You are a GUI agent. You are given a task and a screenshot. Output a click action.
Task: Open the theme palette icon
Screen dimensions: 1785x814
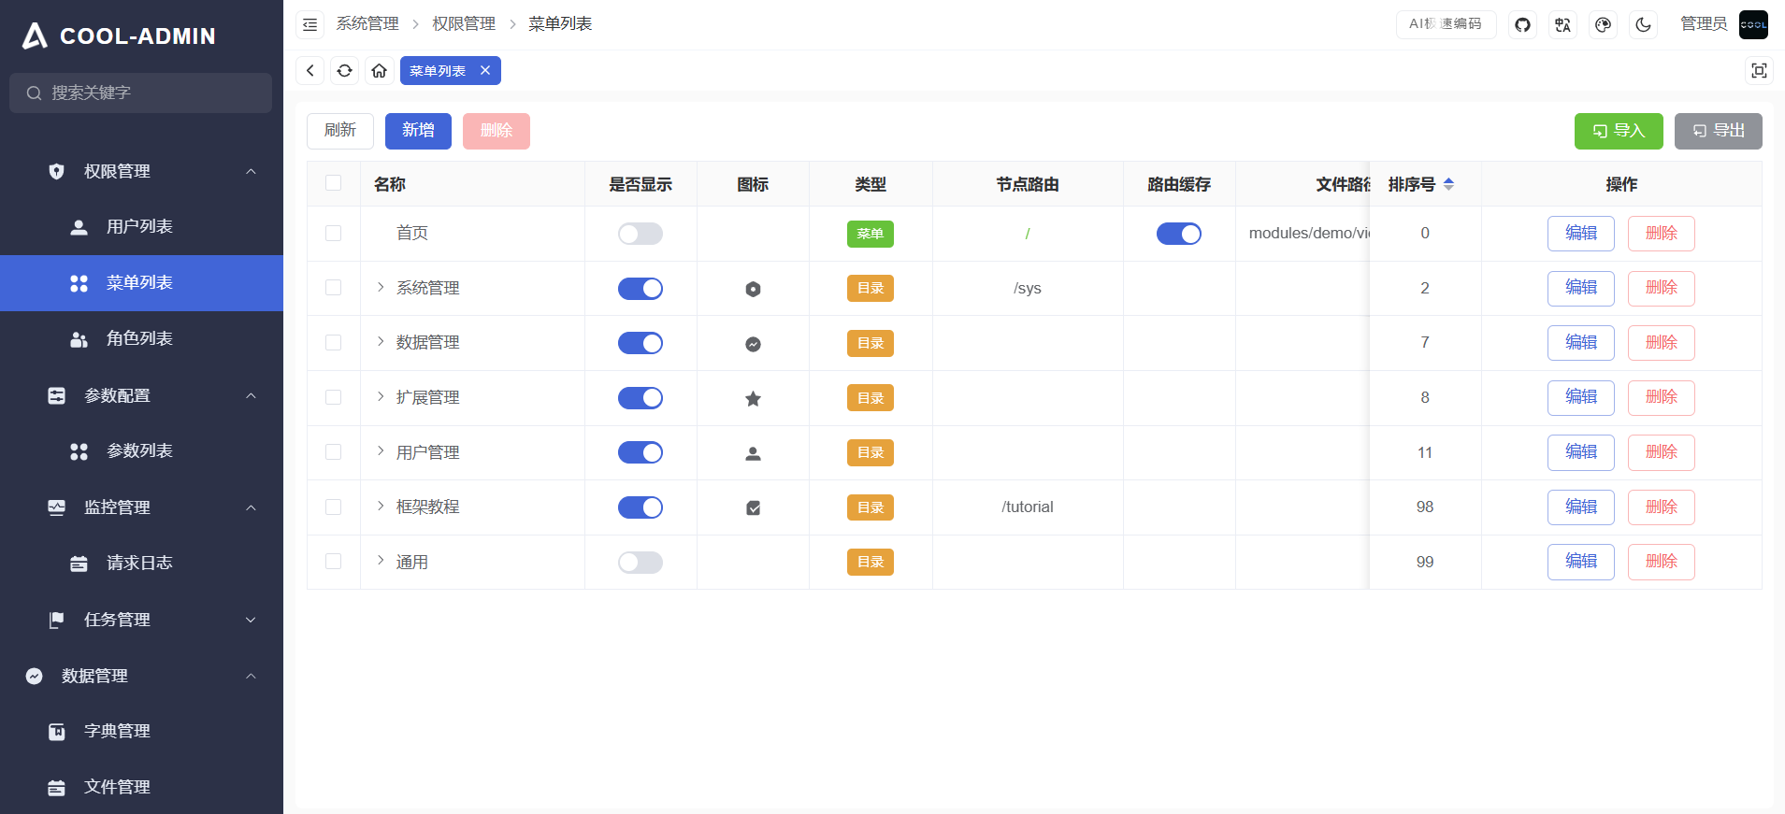click(x=1603, y=25)
